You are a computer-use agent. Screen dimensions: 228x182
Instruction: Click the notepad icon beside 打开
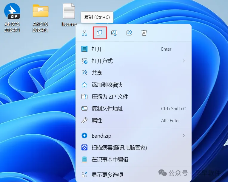[84, 49]
